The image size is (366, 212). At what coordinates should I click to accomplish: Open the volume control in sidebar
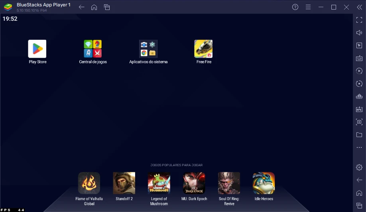359,33
